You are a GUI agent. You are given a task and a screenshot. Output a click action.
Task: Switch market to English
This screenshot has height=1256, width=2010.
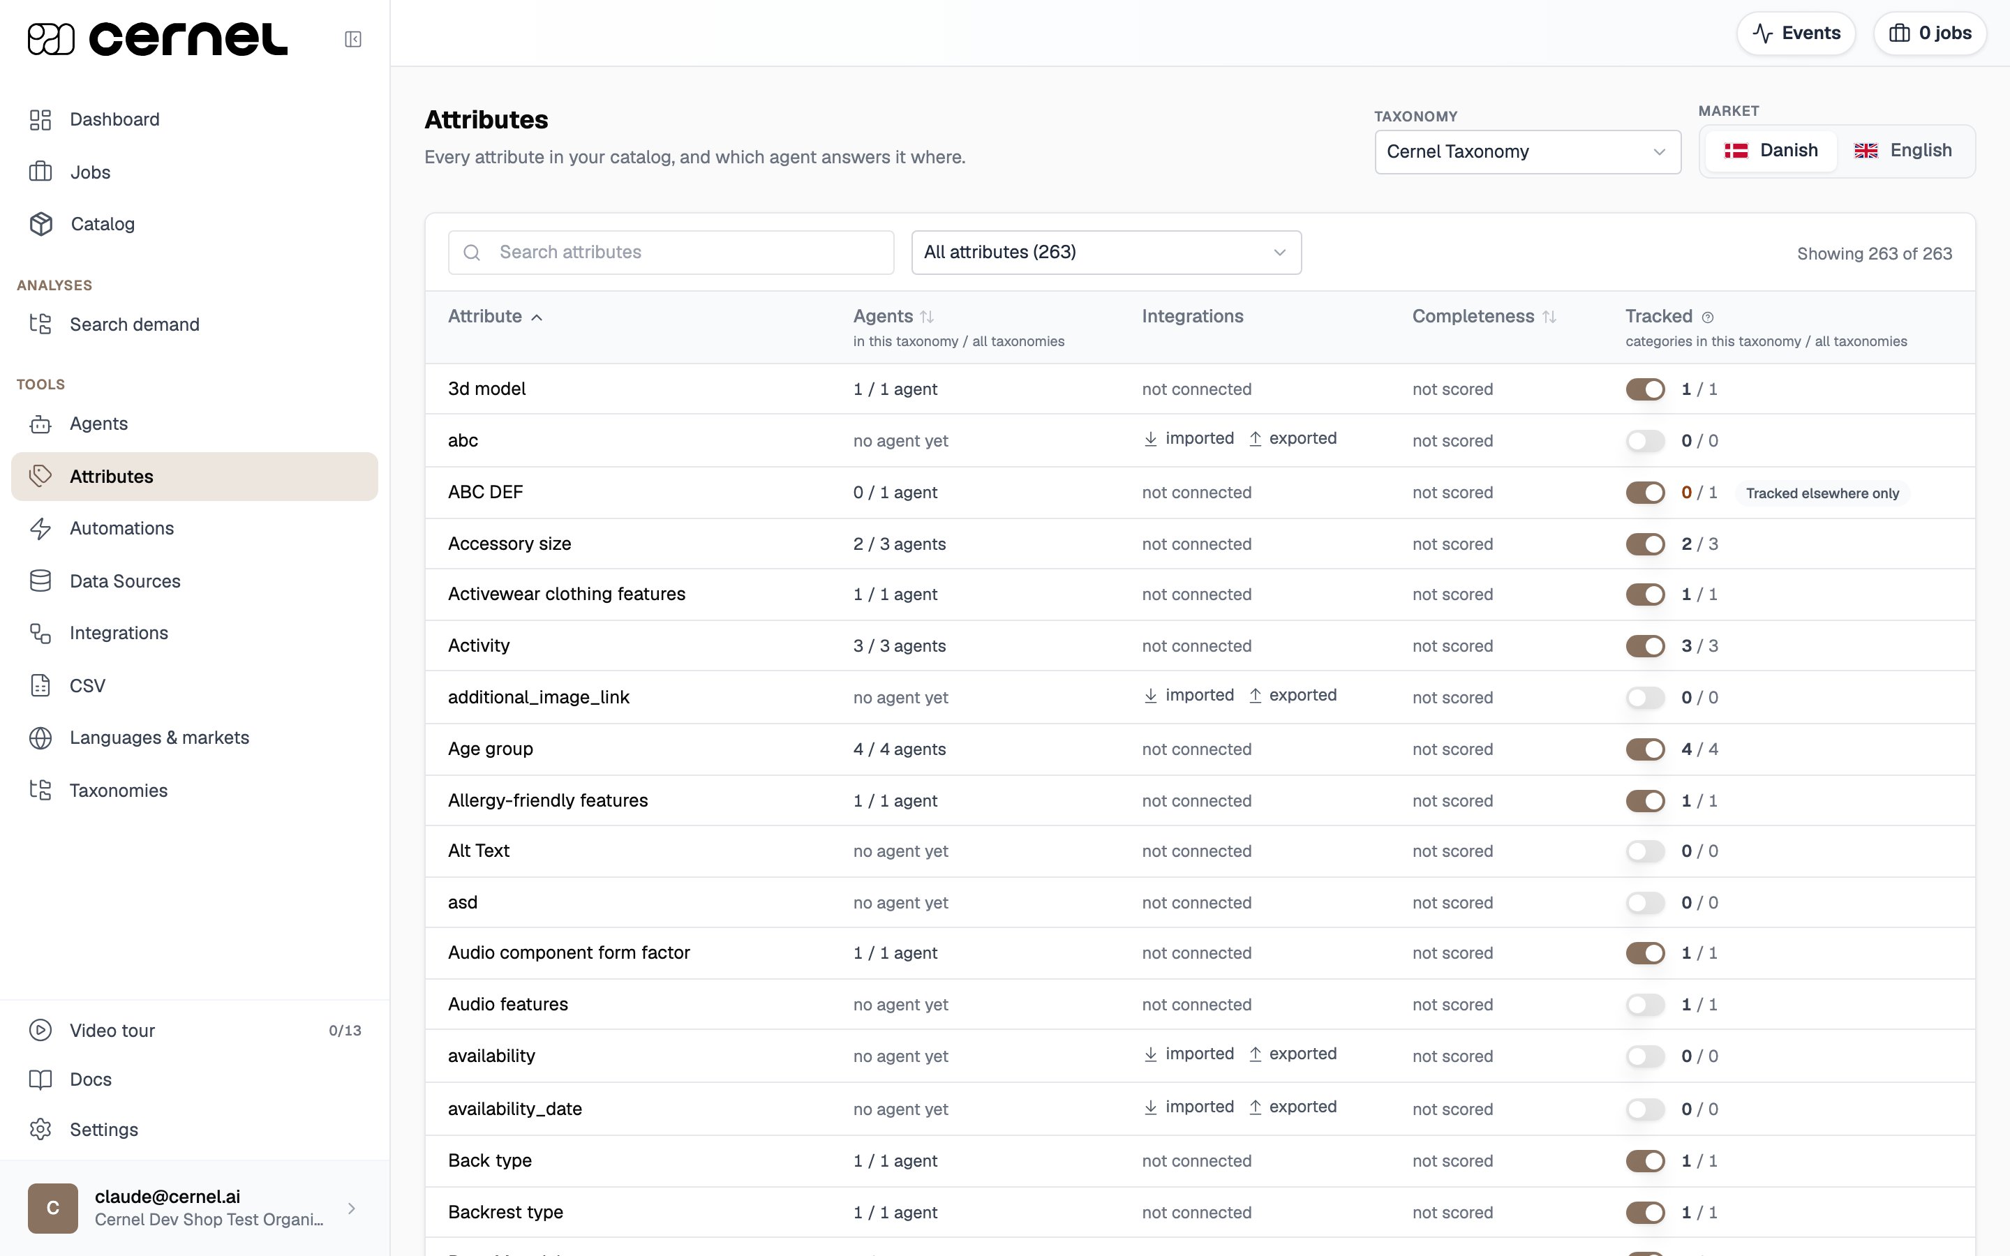(1903, 150)
